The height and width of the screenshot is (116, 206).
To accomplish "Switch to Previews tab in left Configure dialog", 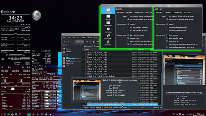I will point(129,13).
